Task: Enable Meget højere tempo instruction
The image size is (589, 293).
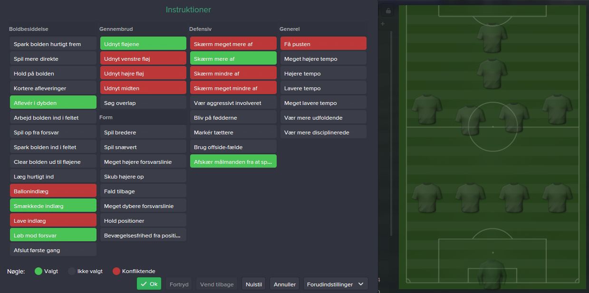Action: coord(323,58)
